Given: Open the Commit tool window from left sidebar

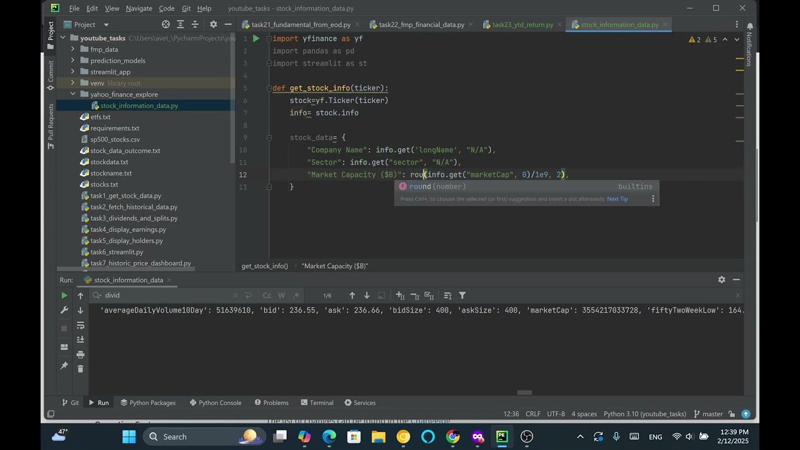Looking at the screenshot, I should point(51,76).
